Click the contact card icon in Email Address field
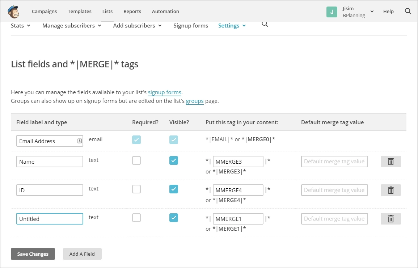Viewport: 418px width, 268px height. (80, 141)
